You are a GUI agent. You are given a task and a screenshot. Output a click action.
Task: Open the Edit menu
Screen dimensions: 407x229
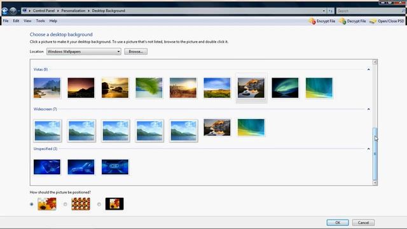point(16,21)
